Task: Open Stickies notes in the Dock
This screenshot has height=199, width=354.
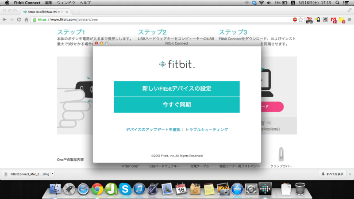Action: pos(209,189)
